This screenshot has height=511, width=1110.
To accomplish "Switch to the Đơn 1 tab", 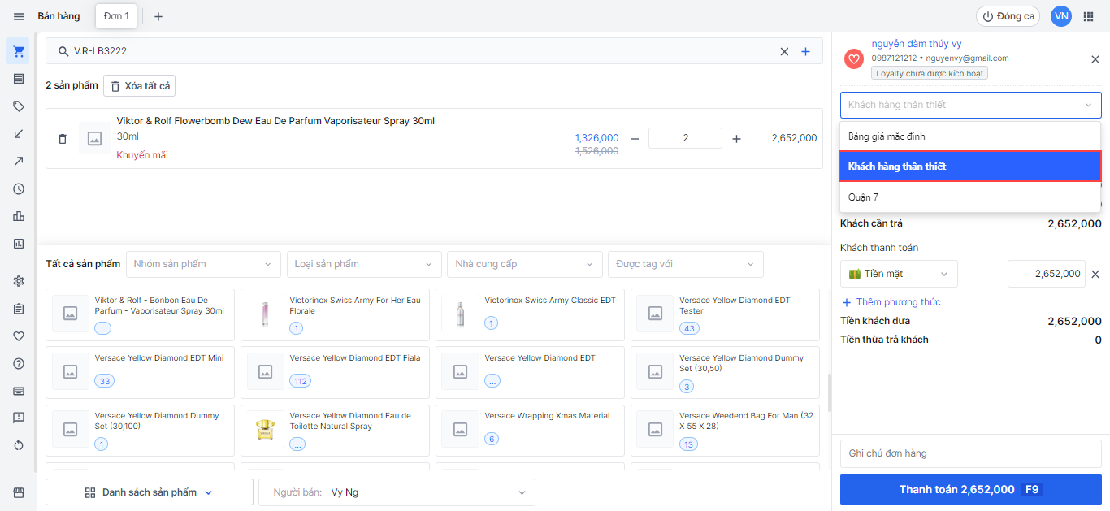I will [x=116, y=16].
